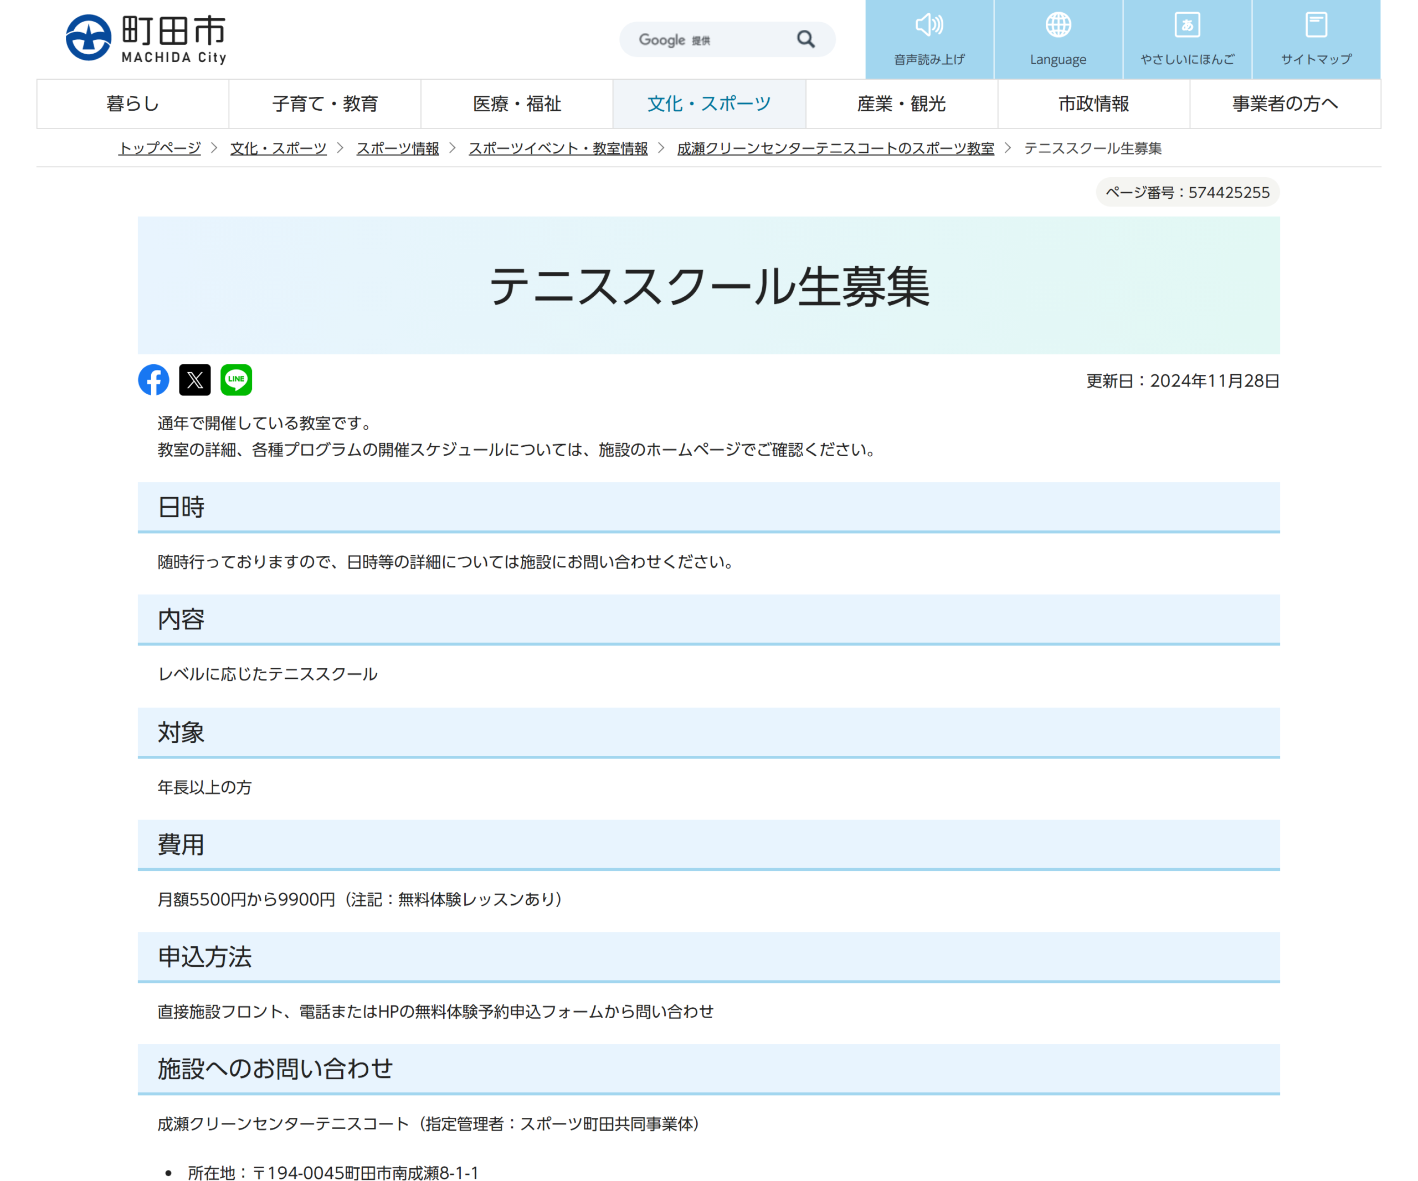This screenshot has height=1181, width=1418.
Task: Open the 子育て・教育 menu
Action: (x=325, y=104)
